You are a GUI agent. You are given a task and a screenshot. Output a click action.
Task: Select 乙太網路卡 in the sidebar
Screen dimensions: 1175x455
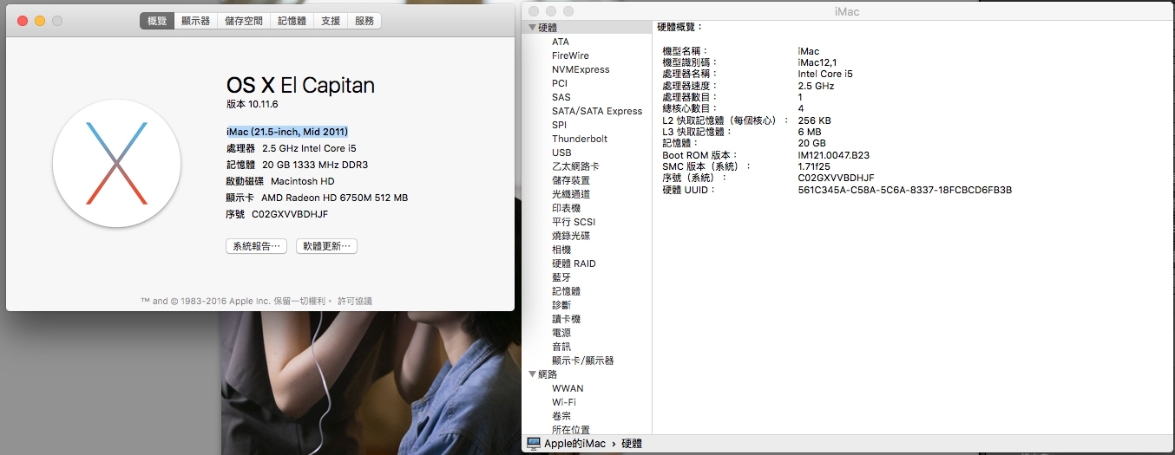(x=575, y=166)
